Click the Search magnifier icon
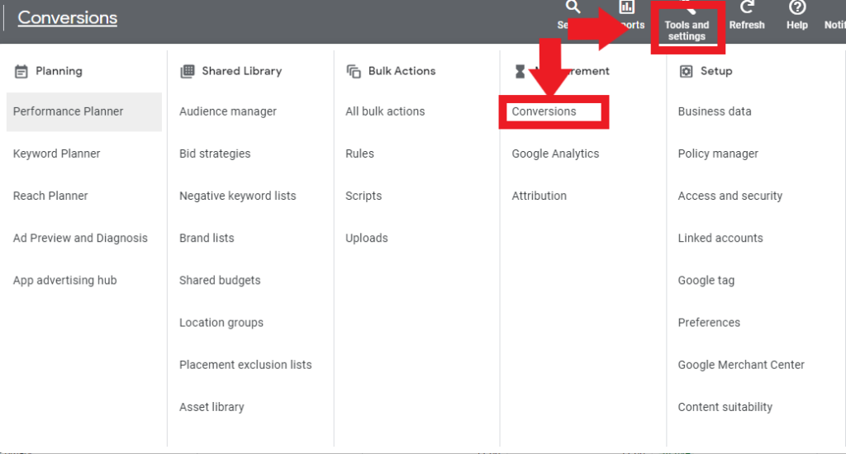This screenshot has height=454, width=846. coord(573,7)
